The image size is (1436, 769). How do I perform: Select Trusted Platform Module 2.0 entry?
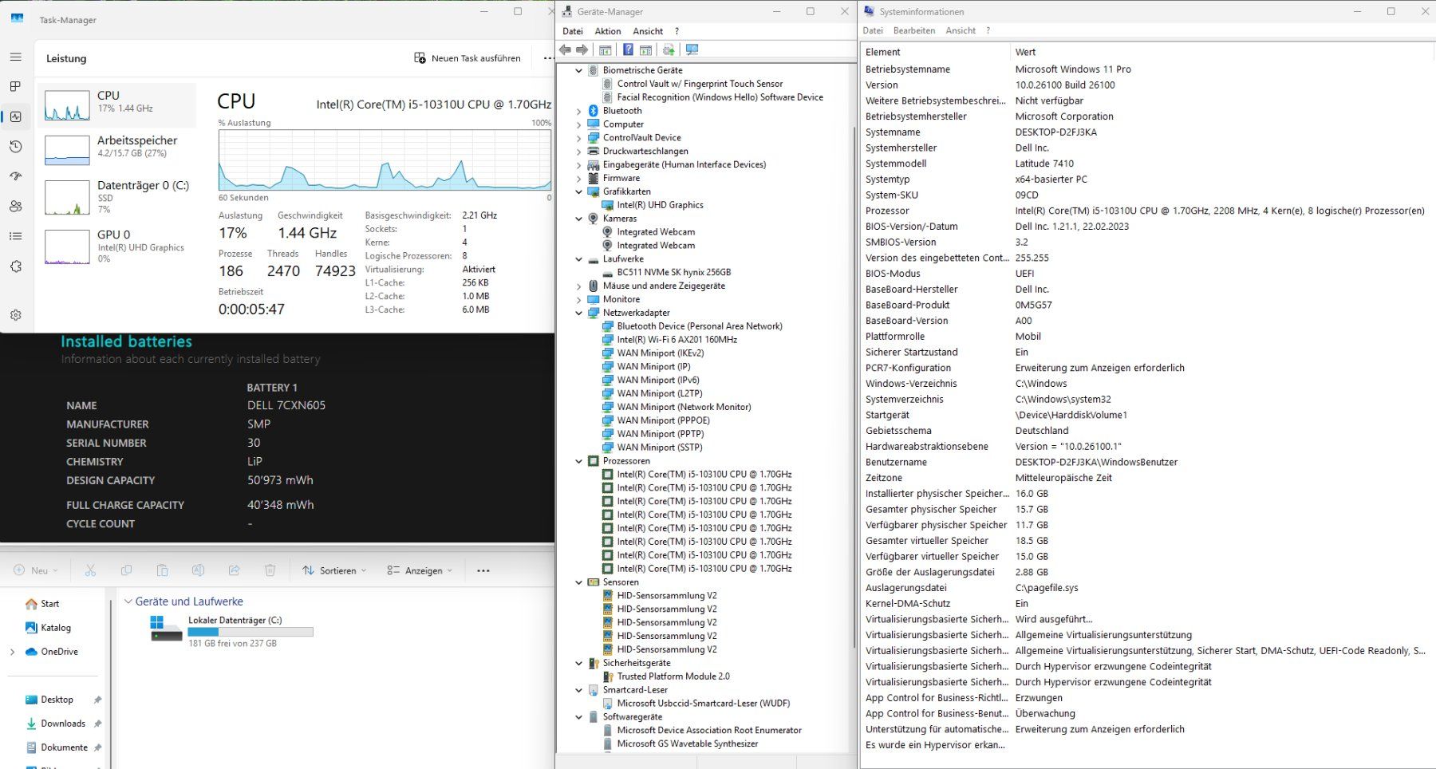point(673,676)
